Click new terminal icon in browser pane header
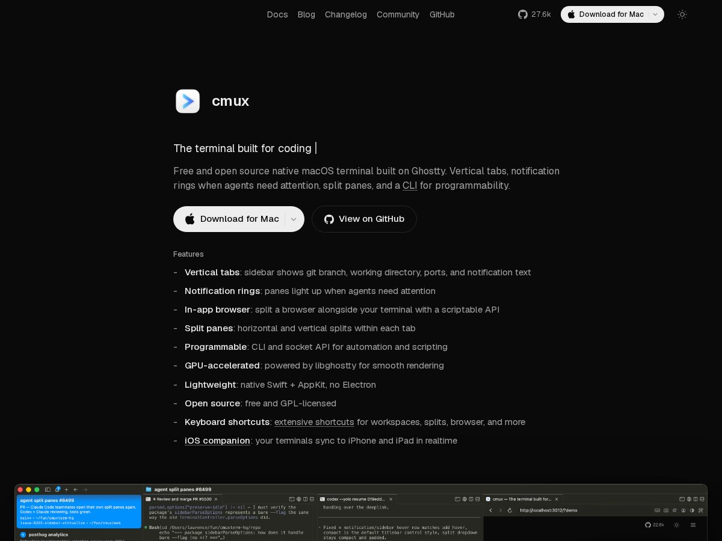 pos(682,499)
